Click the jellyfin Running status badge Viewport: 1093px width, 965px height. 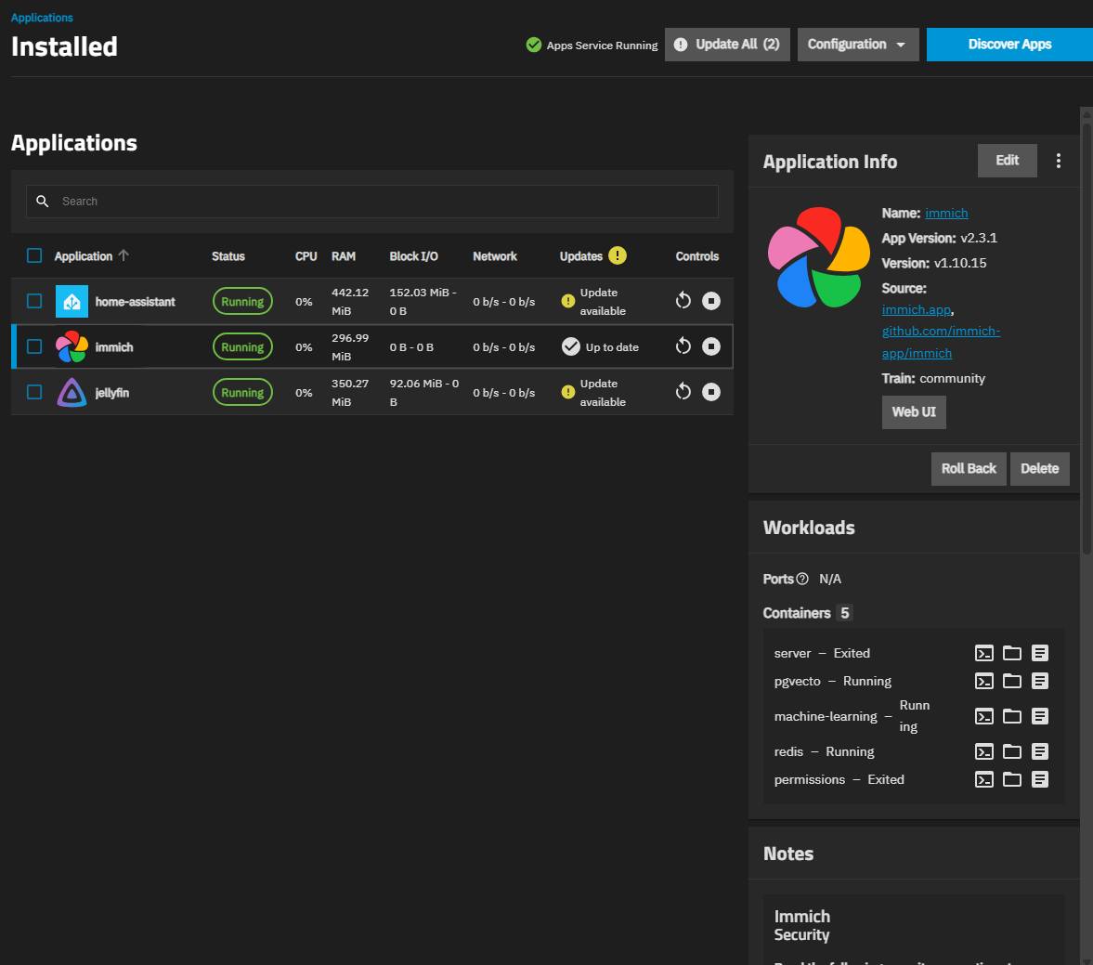tap(242, 393)
